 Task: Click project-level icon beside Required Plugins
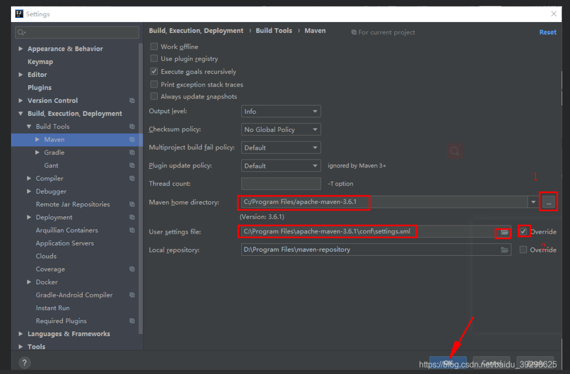pyautogui.click(x=132, y=321)
